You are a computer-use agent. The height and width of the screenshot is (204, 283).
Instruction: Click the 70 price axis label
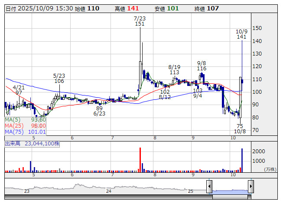(256, 130)
